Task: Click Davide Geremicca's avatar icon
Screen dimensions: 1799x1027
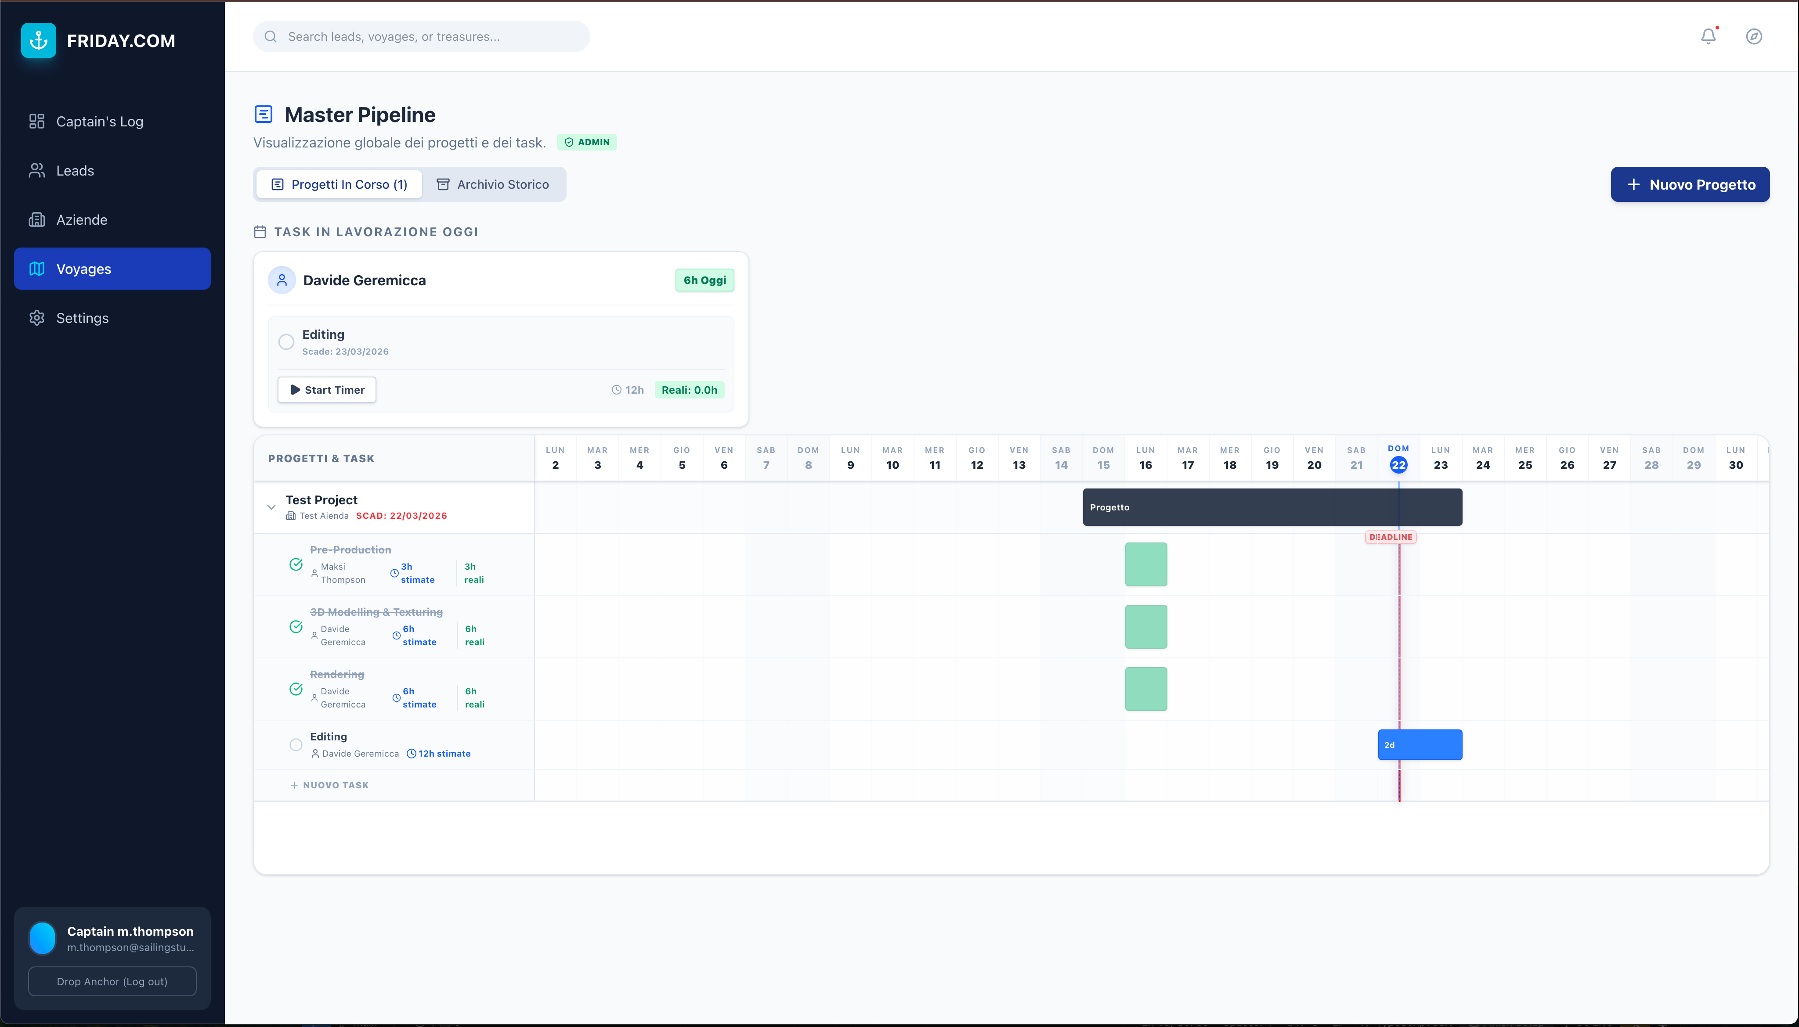Action: [282, 280]
